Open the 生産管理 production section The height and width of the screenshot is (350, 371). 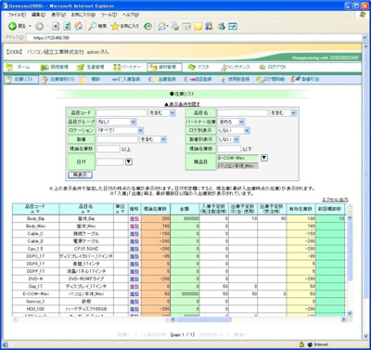tap(90, 67)
